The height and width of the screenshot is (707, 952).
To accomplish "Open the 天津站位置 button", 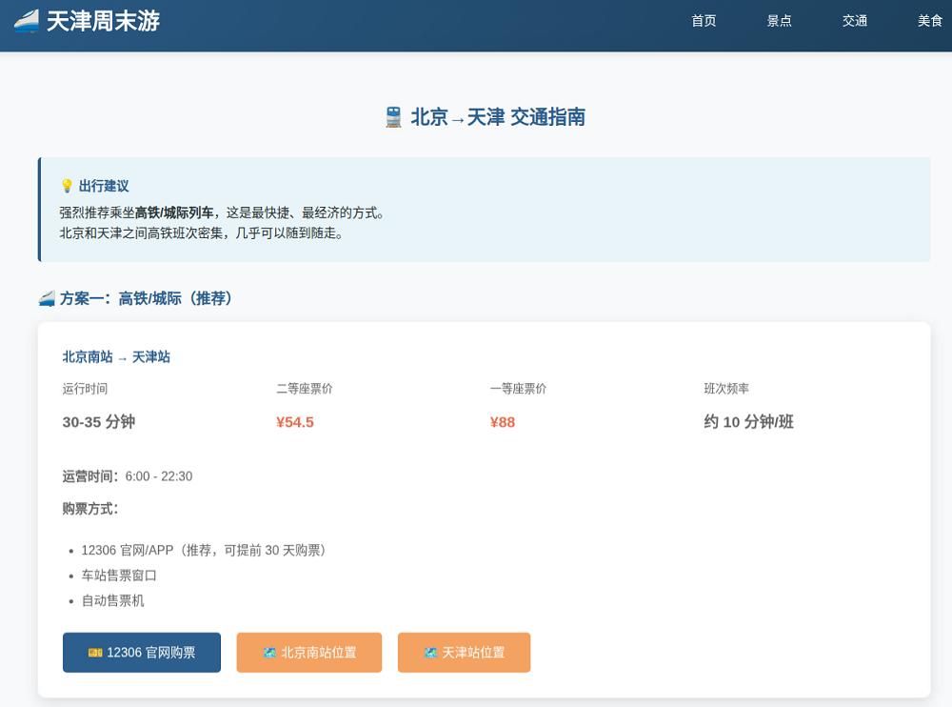I will 464,653.
